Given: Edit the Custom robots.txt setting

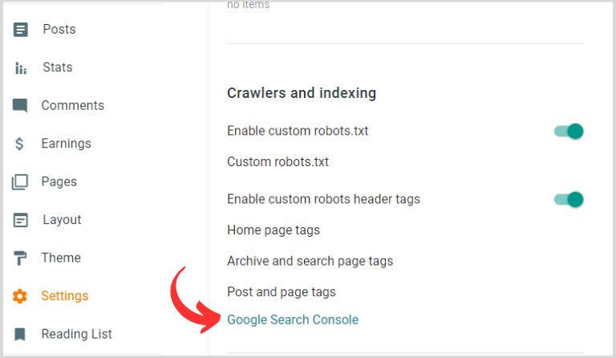Looking at the screenshot, I should coord(278,162).
